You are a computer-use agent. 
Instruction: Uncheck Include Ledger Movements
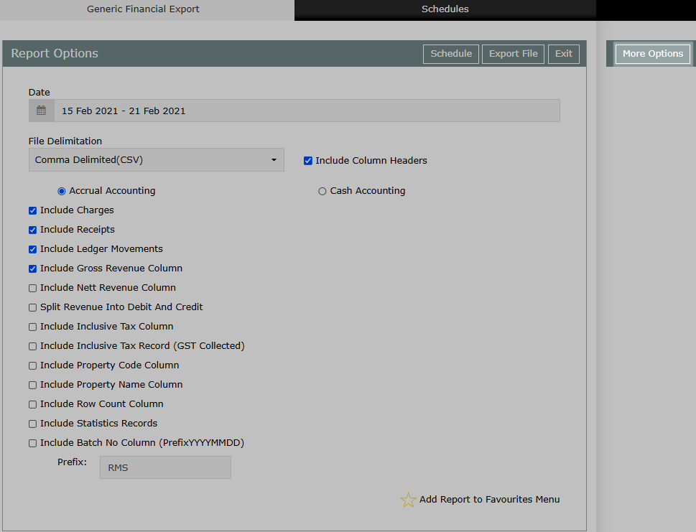pyautogui.click(x=32, y=249)
